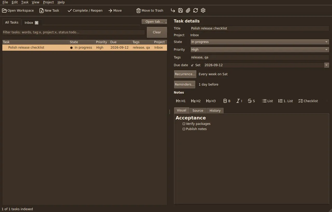The image size is (332, 212).
Task: Toggle the Due date Set checkbox
Action: pos(192,65)
